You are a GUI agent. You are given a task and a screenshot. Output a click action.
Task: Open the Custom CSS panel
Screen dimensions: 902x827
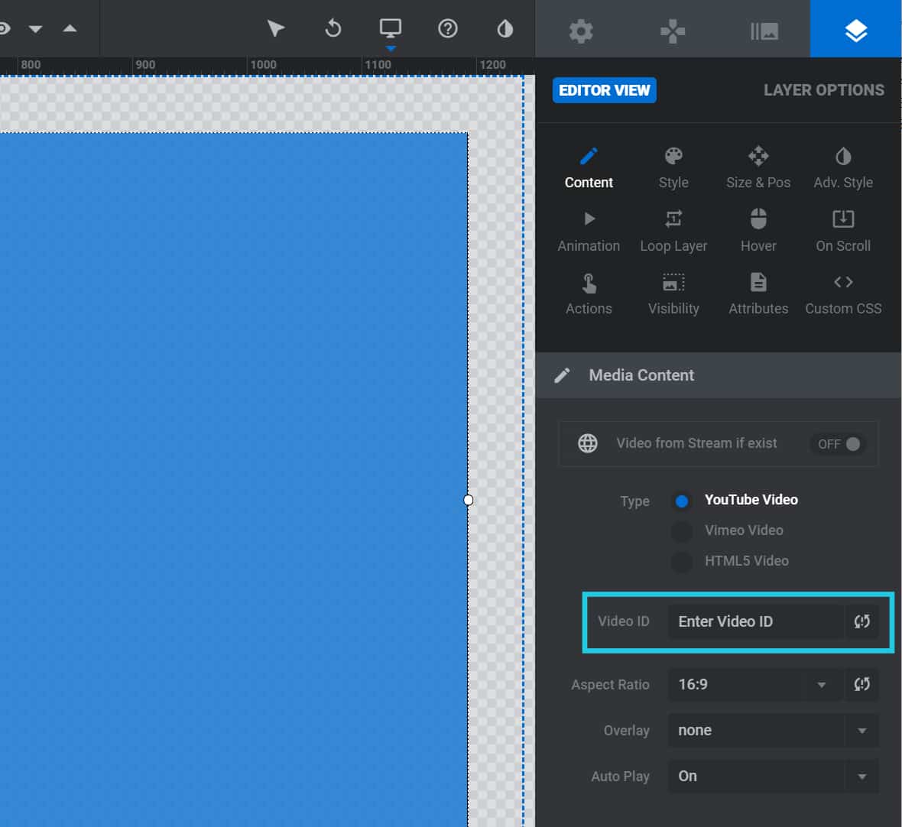point(842,290)
